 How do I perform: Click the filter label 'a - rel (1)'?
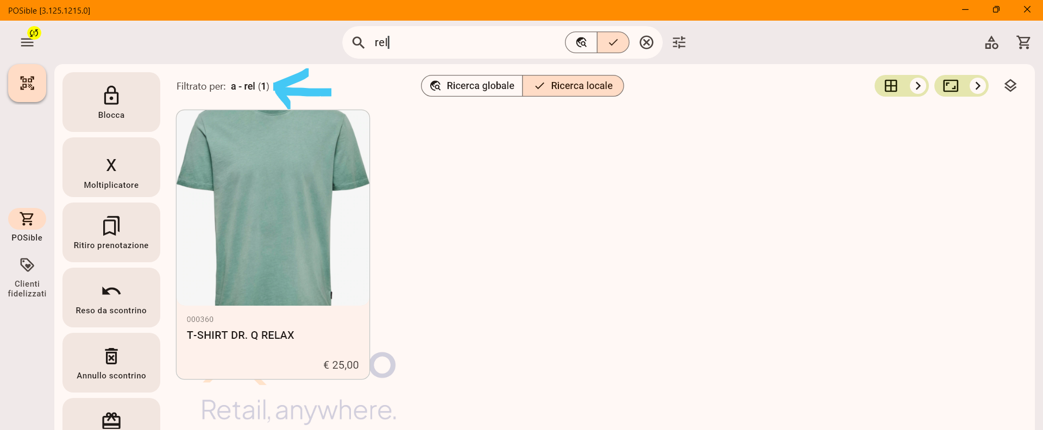pos(250,86)
